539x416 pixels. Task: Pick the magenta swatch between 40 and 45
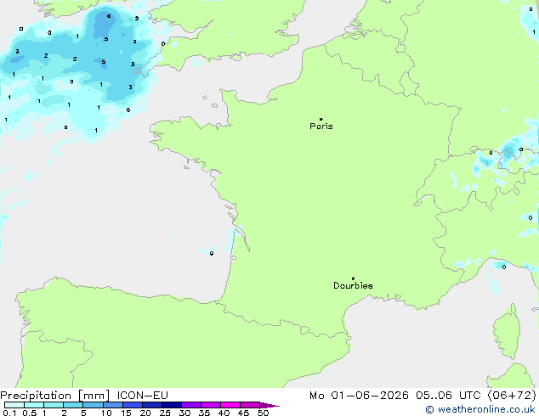(230, 405)
